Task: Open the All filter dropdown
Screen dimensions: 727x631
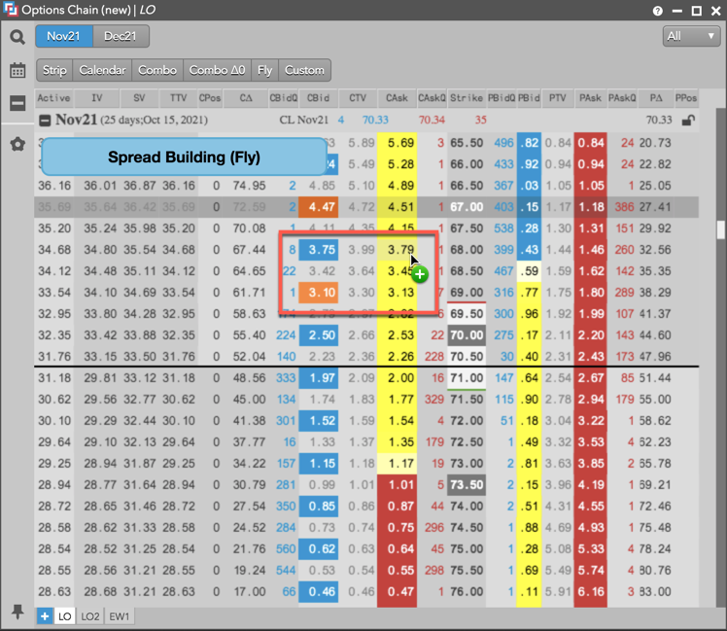Action: click(691, 36)
